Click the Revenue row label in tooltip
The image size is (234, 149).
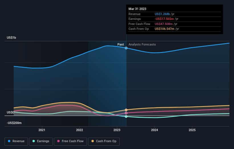(x=135, y=14)
